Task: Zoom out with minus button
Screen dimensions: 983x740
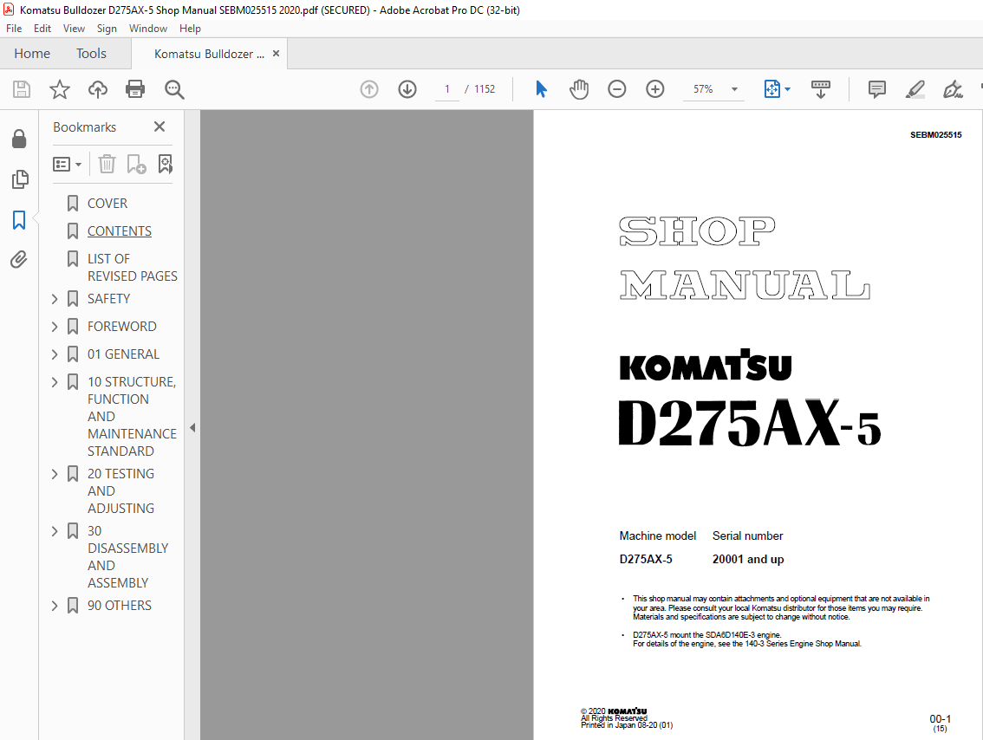Action: coord(617,89)
